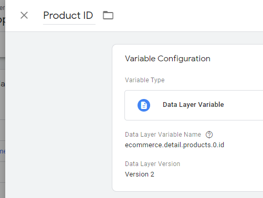Click the Version 2 data layer value
The height and width of the screenshot is (198, 263).
pyautogui.click(x=140, y=174)
